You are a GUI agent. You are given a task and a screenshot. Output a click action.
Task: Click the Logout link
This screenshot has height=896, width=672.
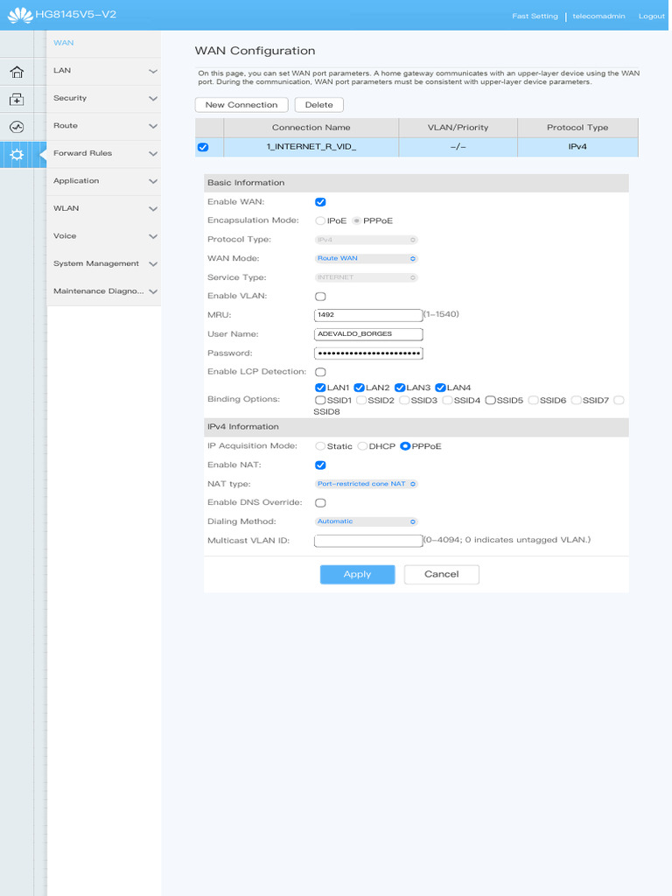pyautogui.click(x=651, y=16)
